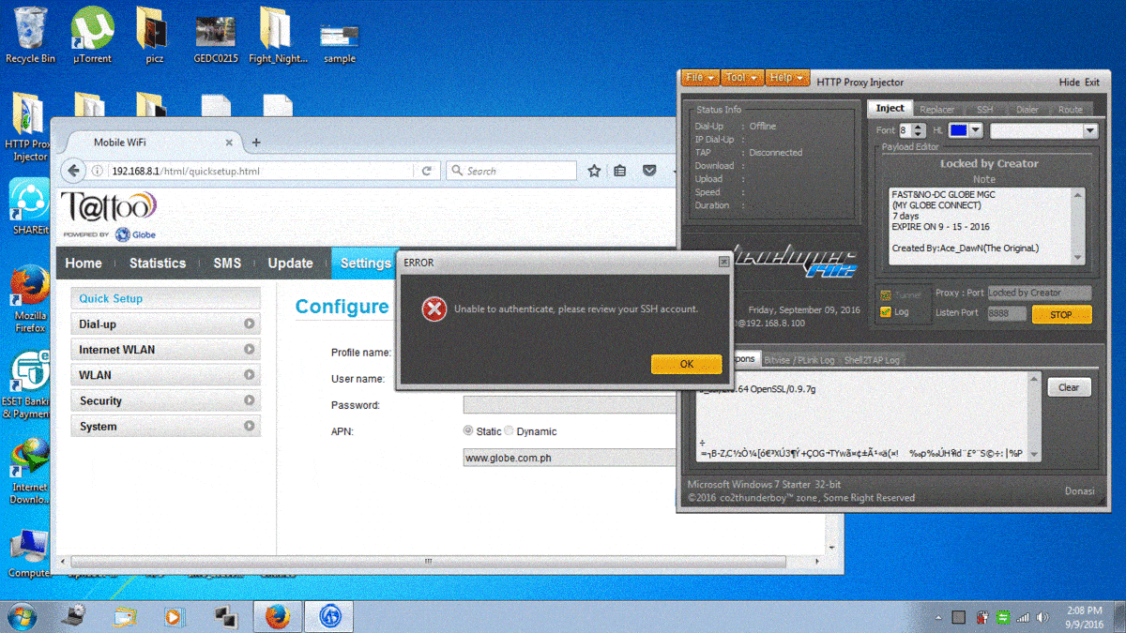The height and width of the screenshot is (633, 1126).
Task: Open the blue HL color dropdown
Action: (x=965, y=130)
